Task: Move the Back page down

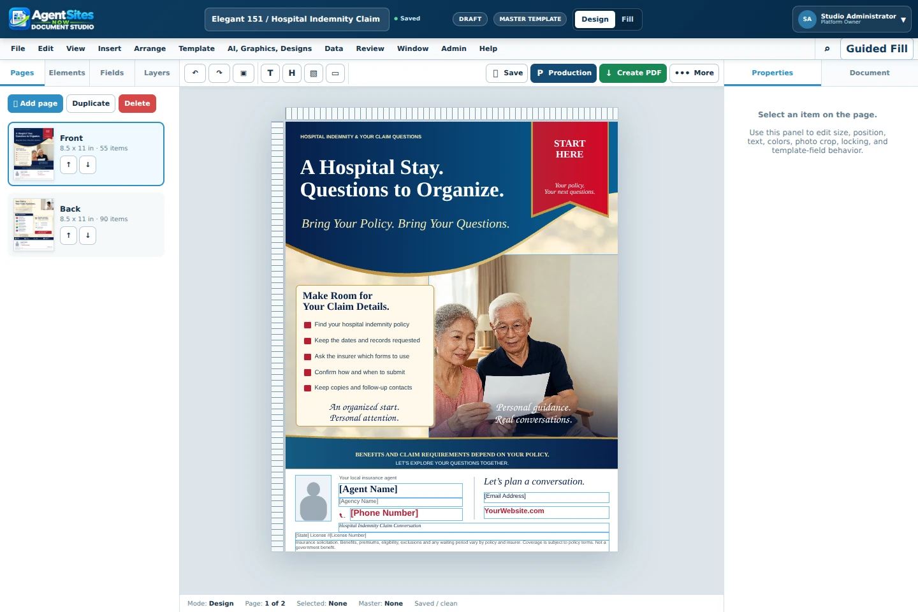Action: (x=88, y=235)
